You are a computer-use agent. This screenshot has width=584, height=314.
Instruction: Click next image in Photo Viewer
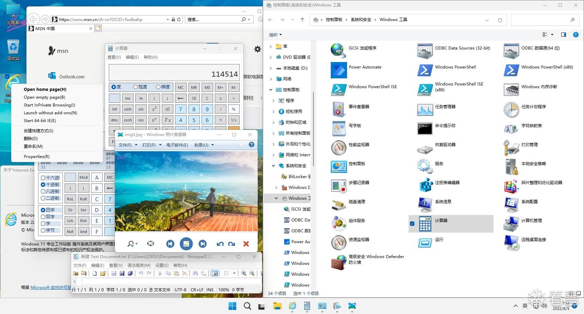(x=203, y=243)
